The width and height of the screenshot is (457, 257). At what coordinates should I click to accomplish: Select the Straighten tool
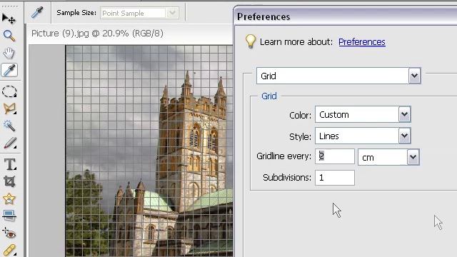[x=9, y=216]
